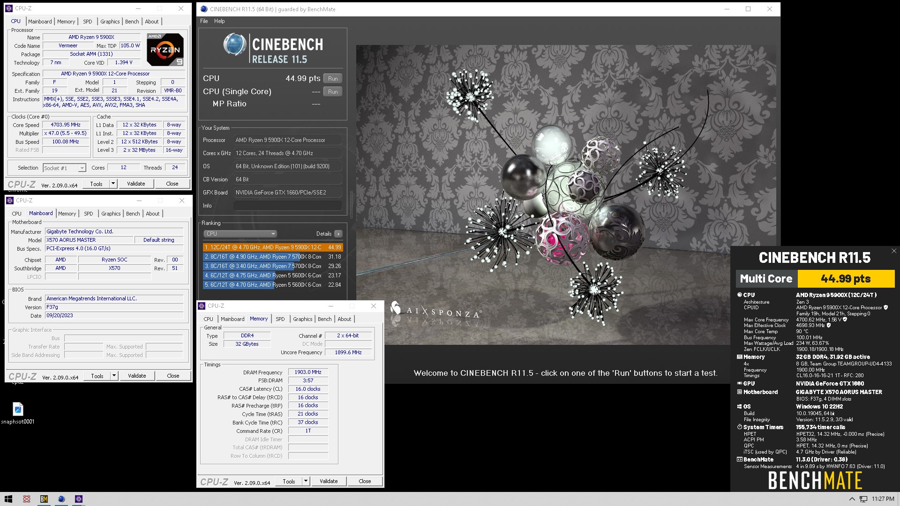This screenshot has height=506, width=900.
Task: Click the Info input field in Cinebench
Action: (x=288, y=206)
